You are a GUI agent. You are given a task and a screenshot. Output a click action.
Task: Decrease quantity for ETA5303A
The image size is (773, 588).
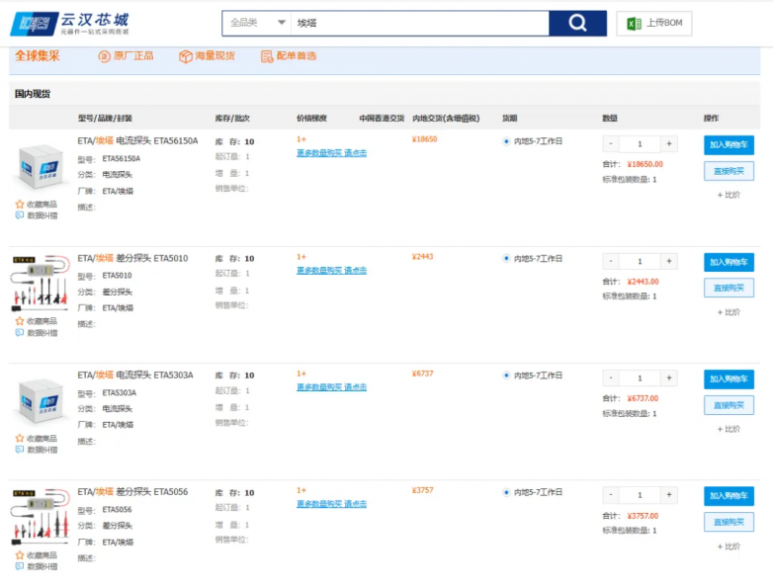pyautogui.click(x=611, y=378)
